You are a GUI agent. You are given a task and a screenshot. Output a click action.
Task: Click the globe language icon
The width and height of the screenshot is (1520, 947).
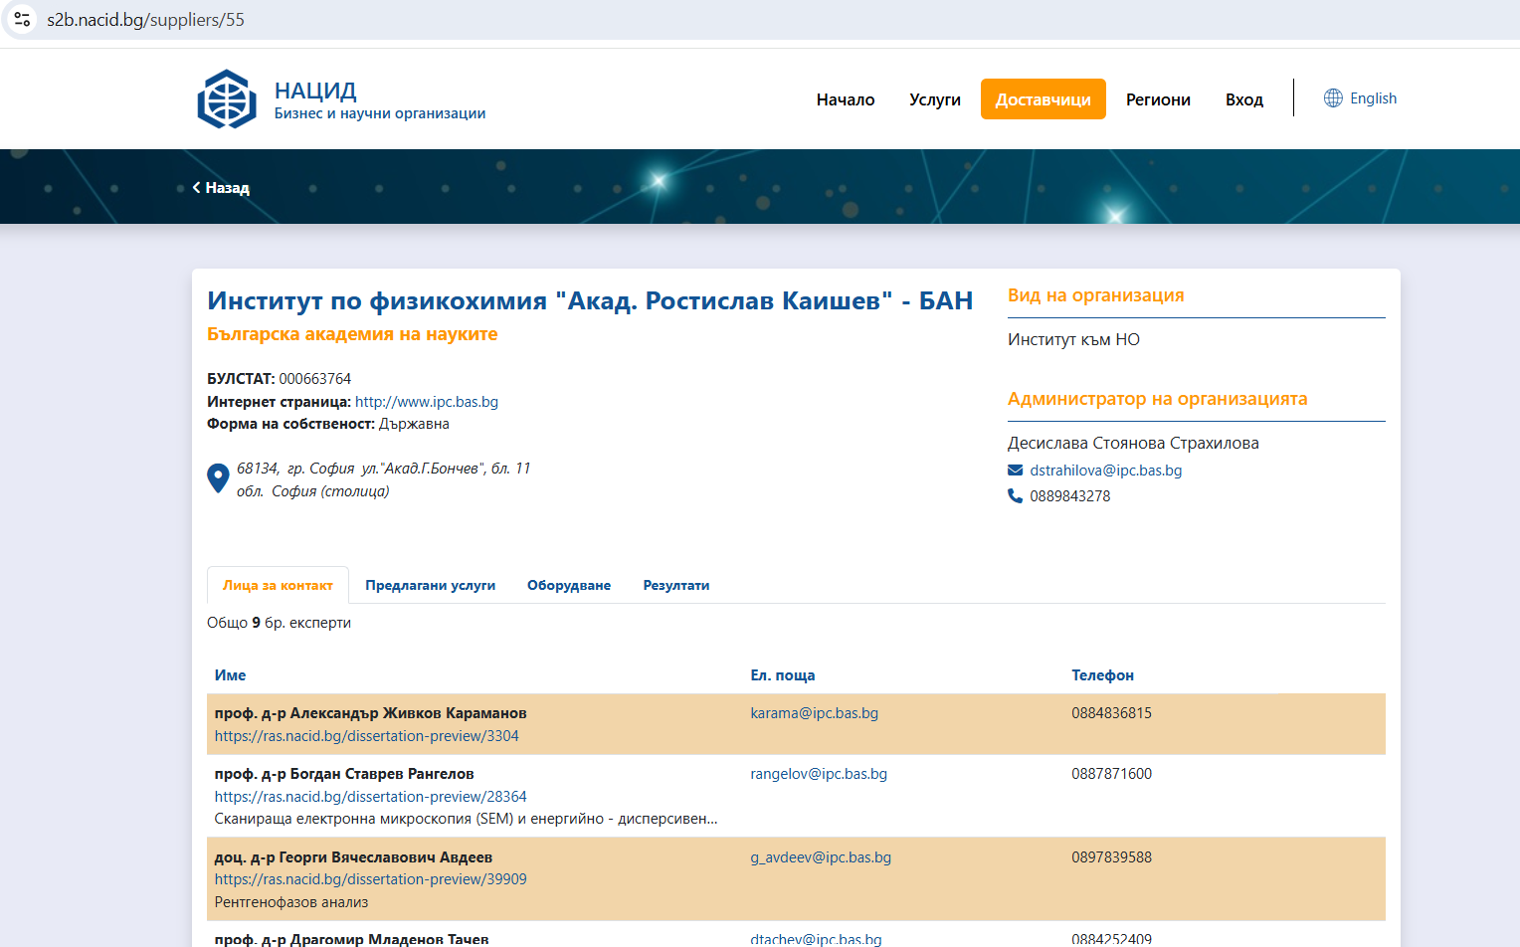pos(1333,98)
